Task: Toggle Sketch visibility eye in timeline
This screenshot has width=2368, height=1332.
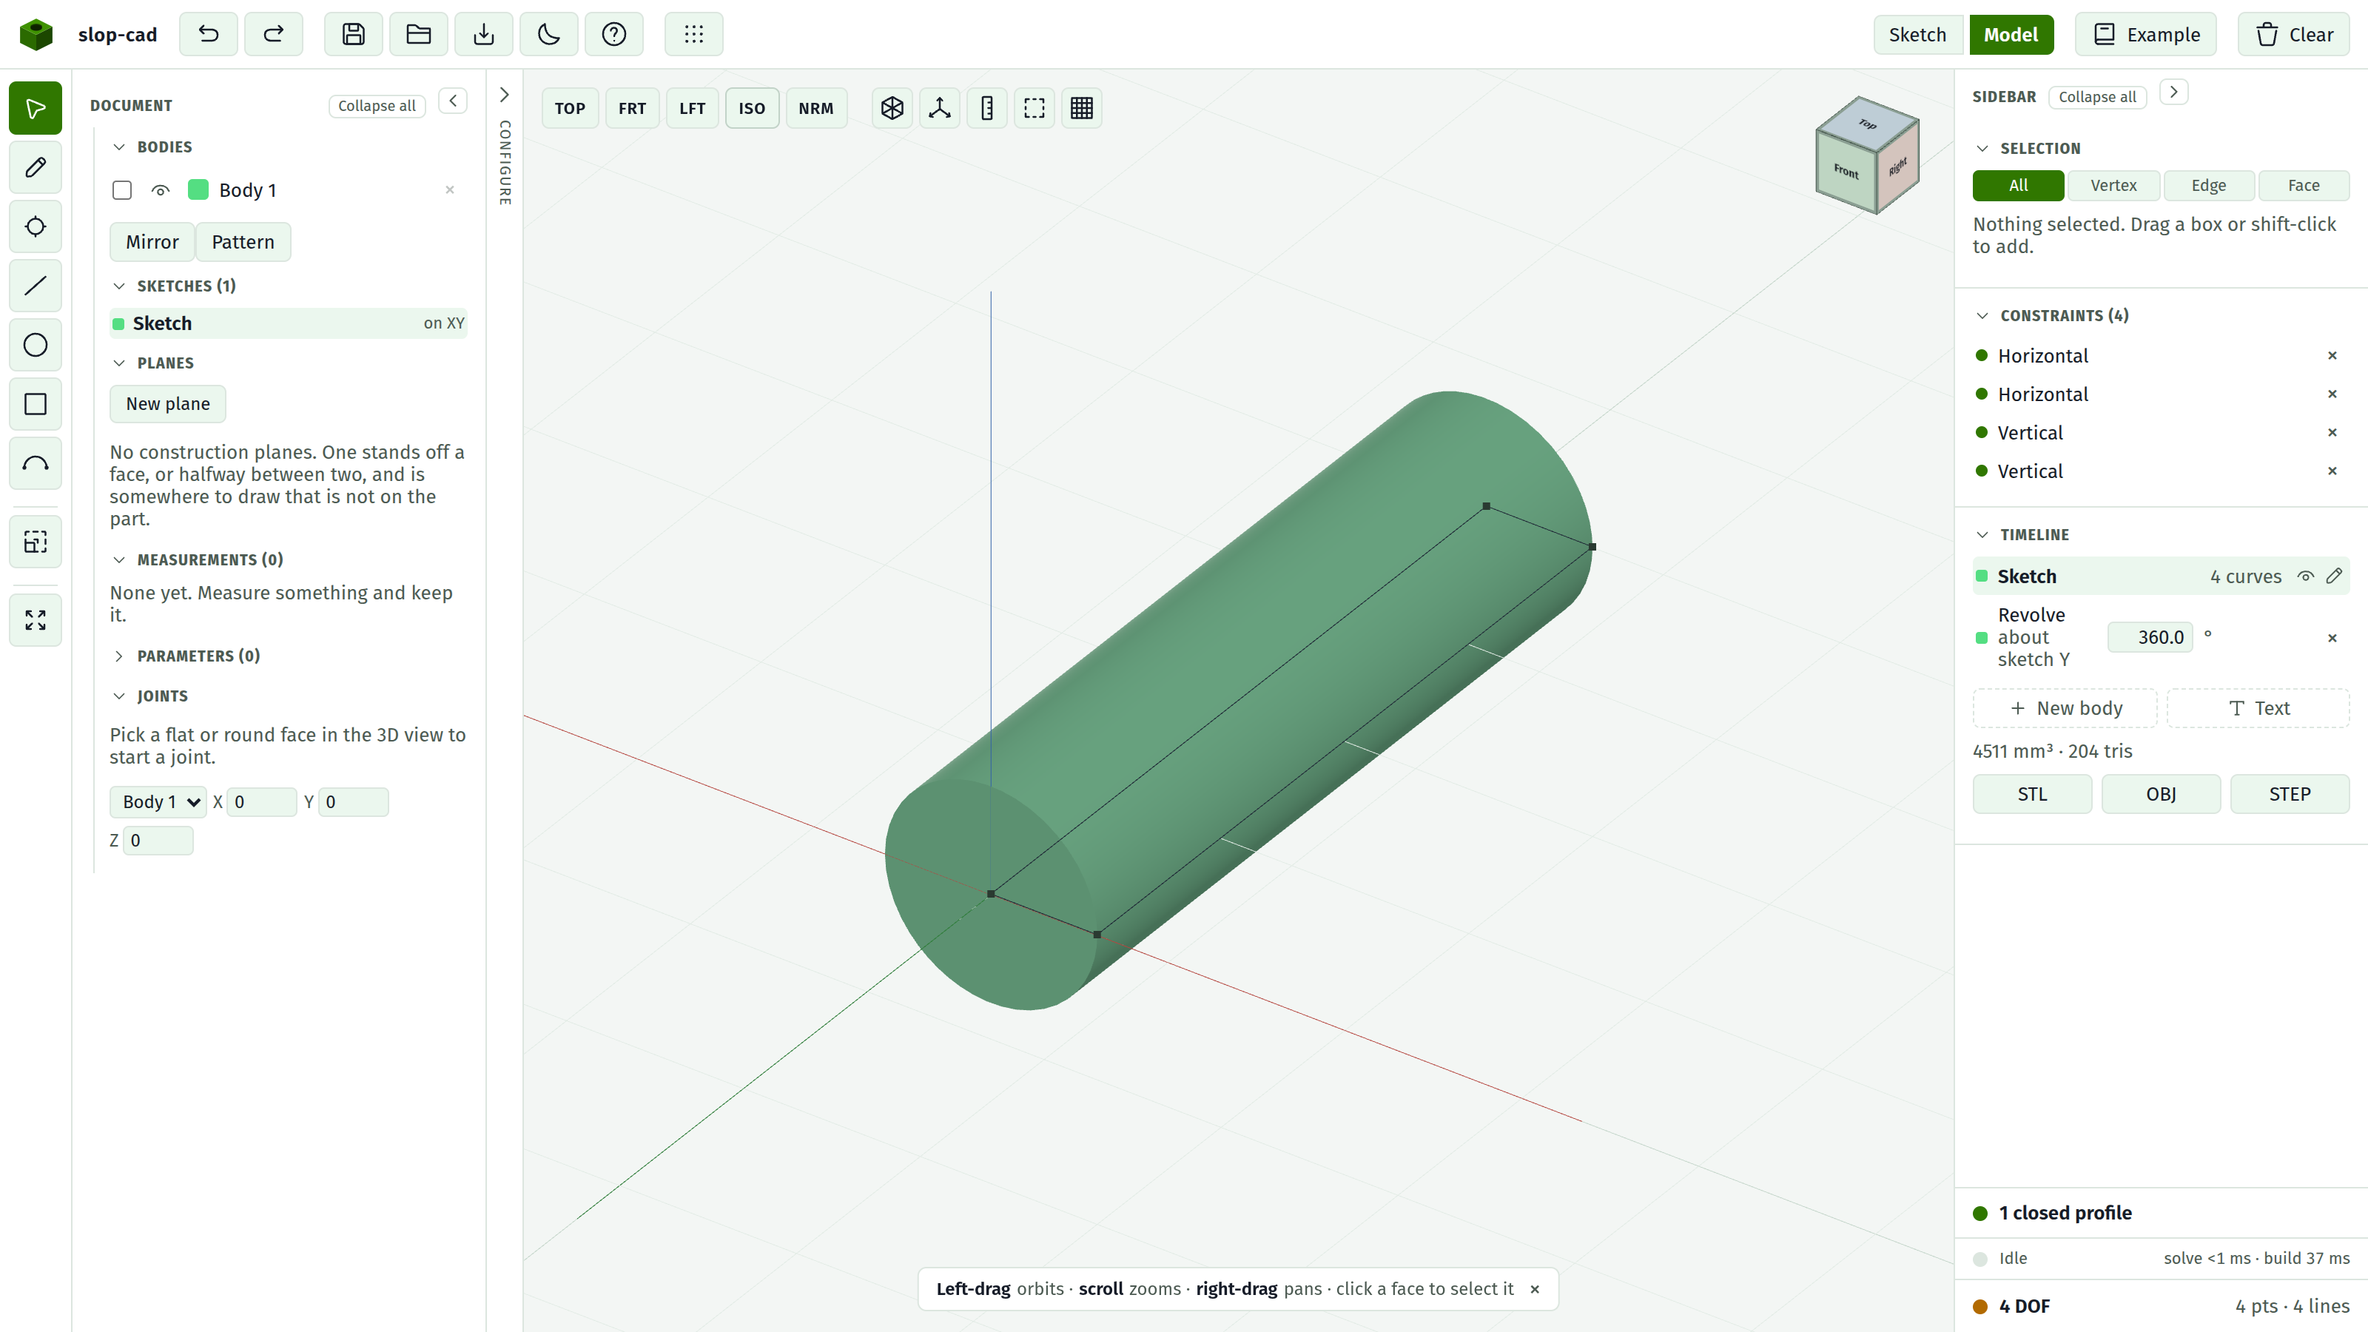Action: (2306, 576)
